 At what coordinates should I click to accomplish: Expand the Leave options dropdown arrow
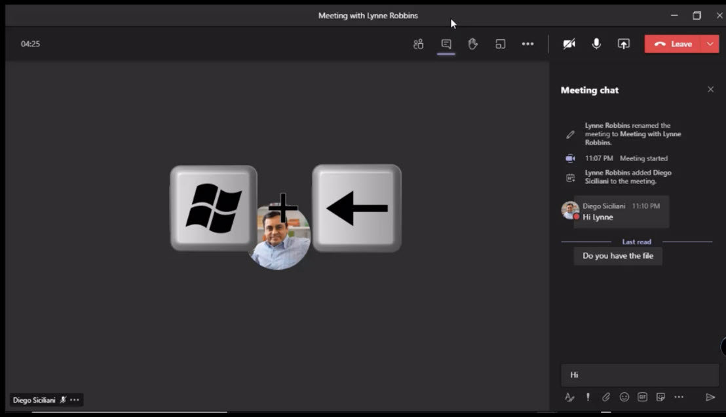pos(710,44)
